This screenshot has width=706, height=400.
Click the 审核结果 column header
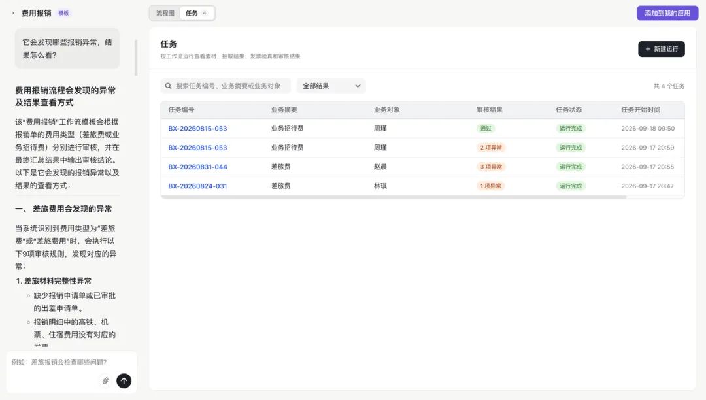click(x=490, y=110)
